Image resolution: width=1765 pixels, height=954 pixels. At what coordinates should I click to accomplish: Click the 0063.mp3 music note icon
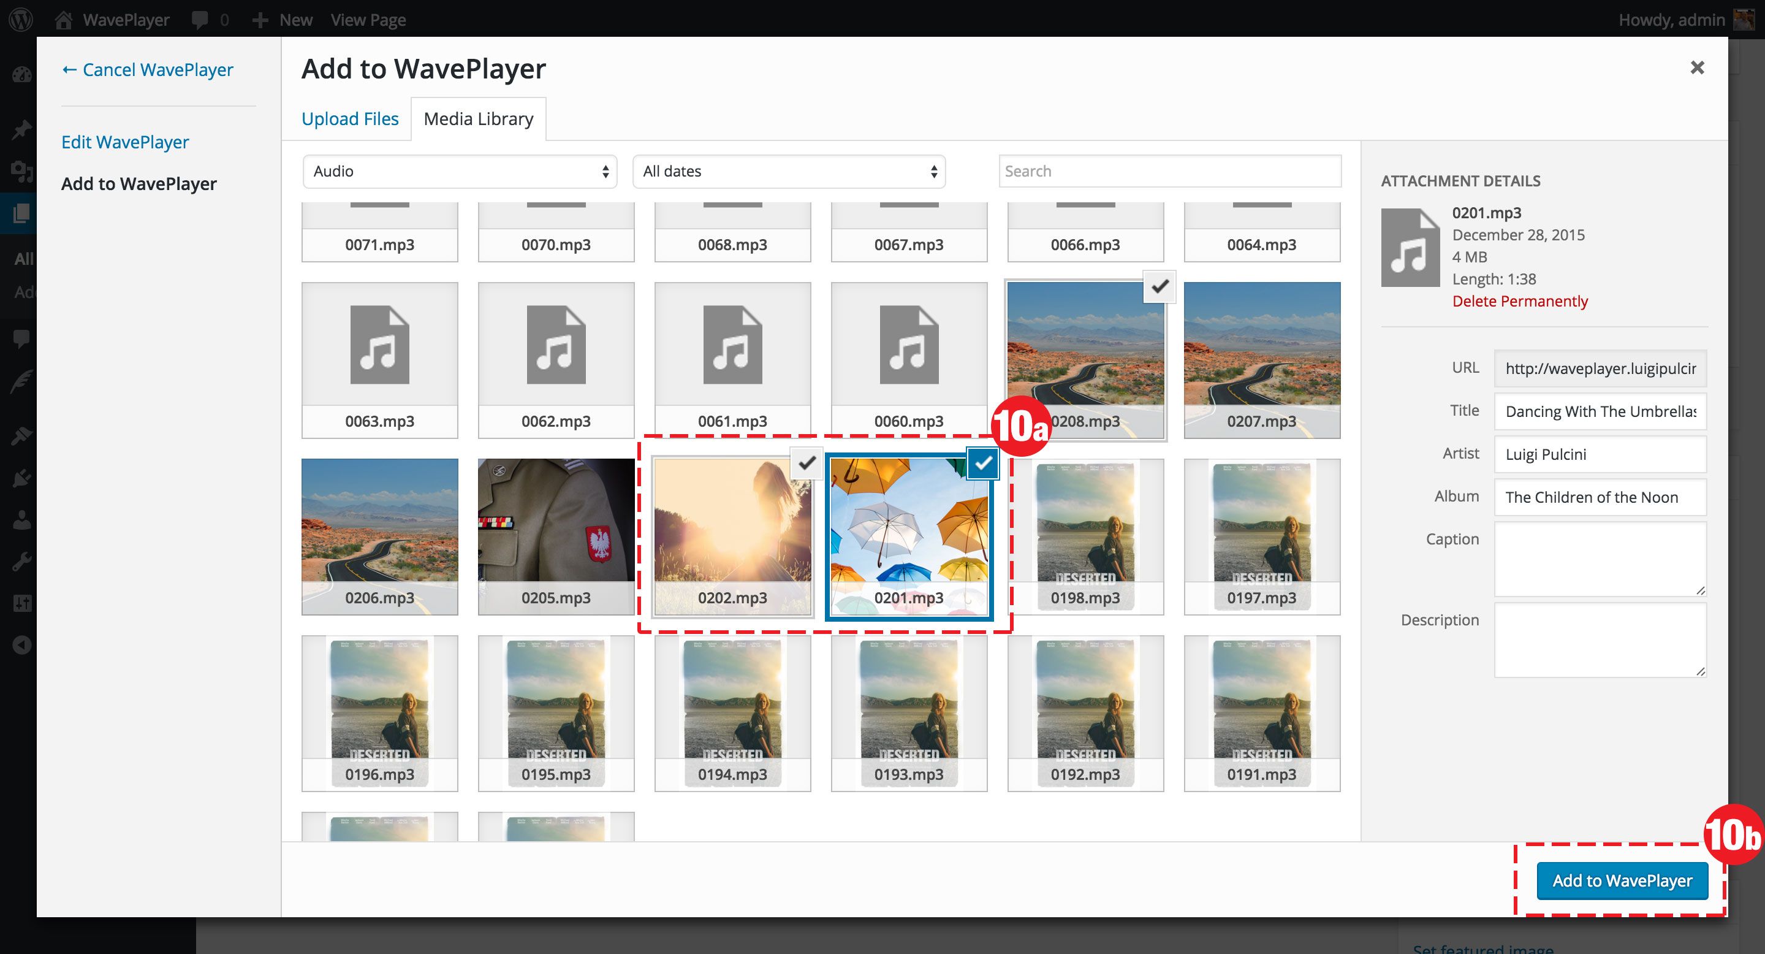[x=379, y=345]
